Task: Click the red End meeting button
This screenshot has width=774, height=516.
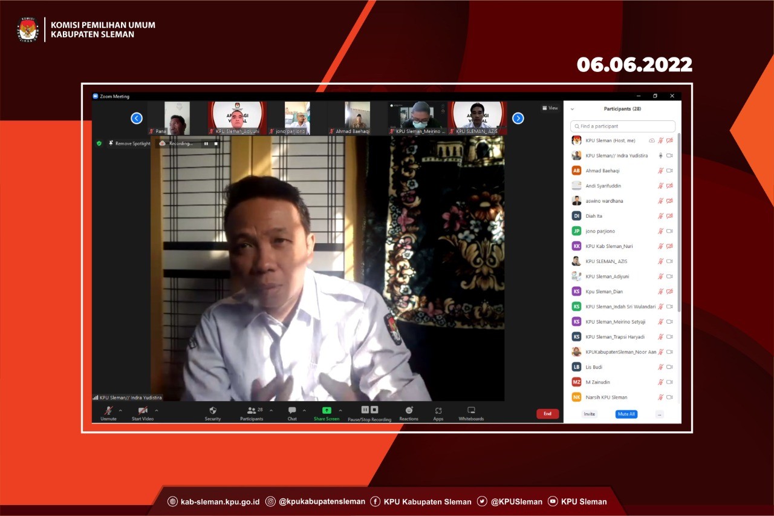Action: pos(547,414)
